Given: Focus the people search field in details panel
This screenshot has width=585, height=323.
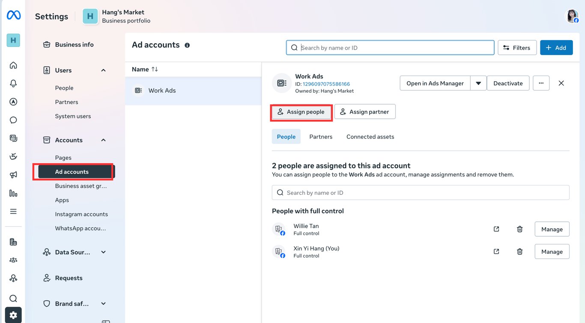Looking at the screenshot, I should coord(421,193).
